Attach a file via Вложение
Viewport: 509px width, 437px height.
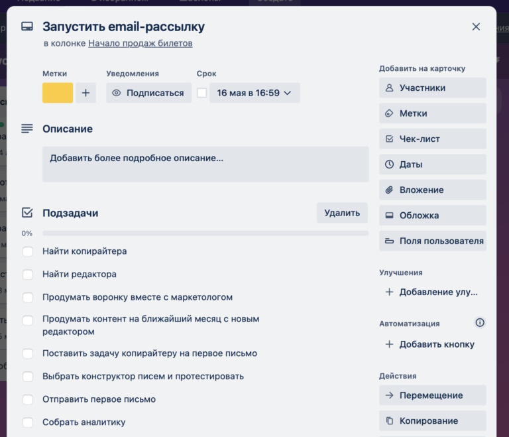pos(432,190)
